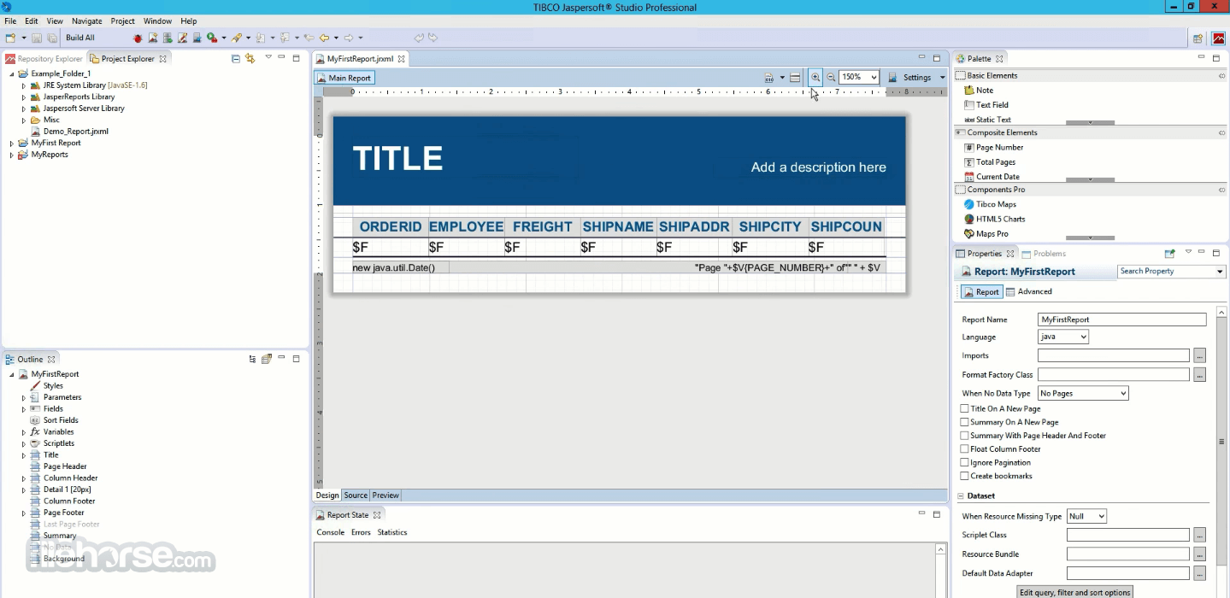Click the Imports browse ellipsis button
The width and height of the screenshot is (1230, 598).
pyautogui.click(x=1200, y=355)
